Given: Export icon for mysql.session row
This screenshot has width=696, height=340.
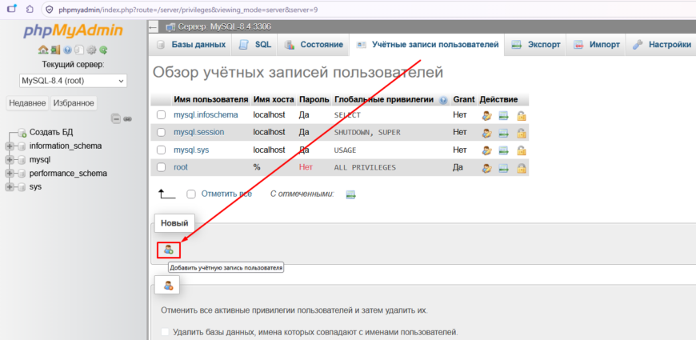Looking at the screenshot, I should click(x=503, y=133).
